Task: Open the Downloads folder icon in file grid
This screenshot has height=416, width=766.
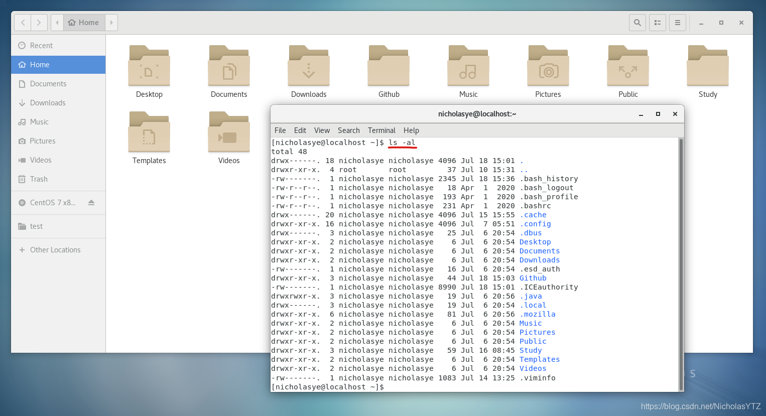Action: click(309, 66)
